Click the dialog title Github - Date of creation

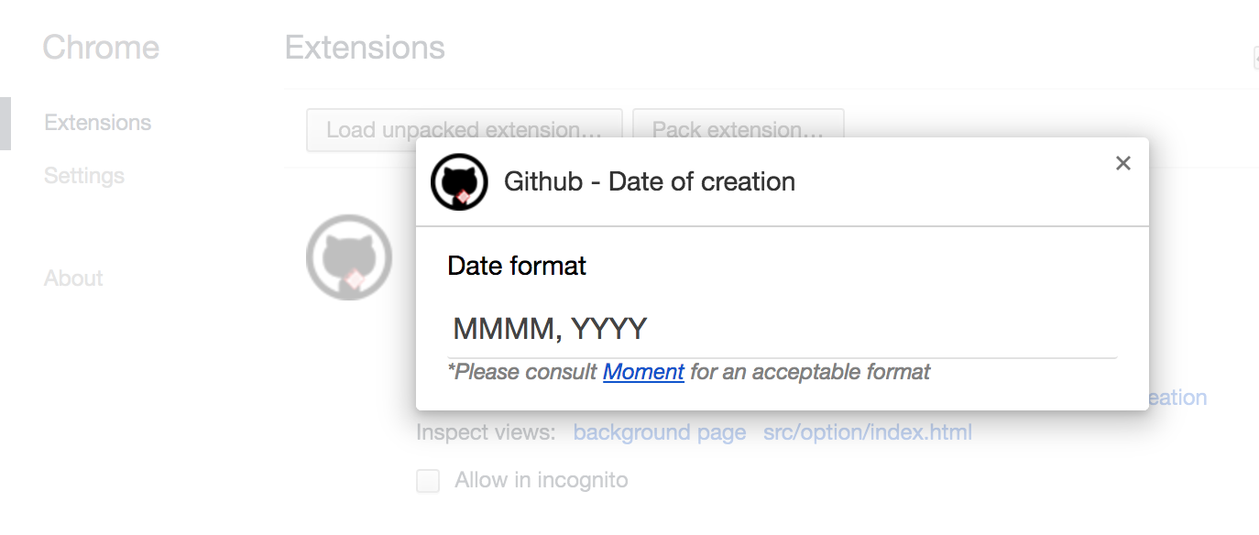coord(650,181)
